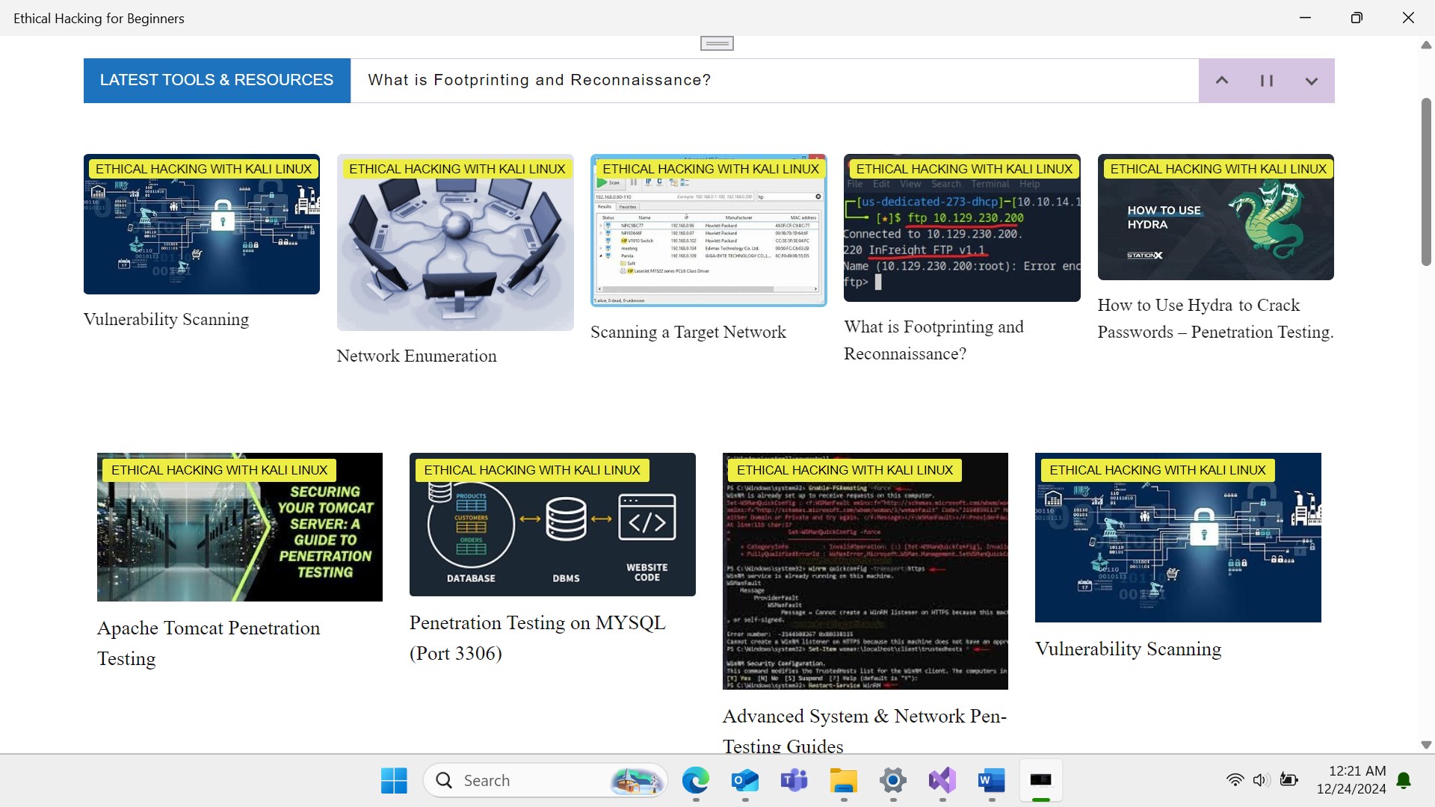Open the Microsoft Edge taskbar icon
The height and width of the screenshot is (807, 1435).
695,781
